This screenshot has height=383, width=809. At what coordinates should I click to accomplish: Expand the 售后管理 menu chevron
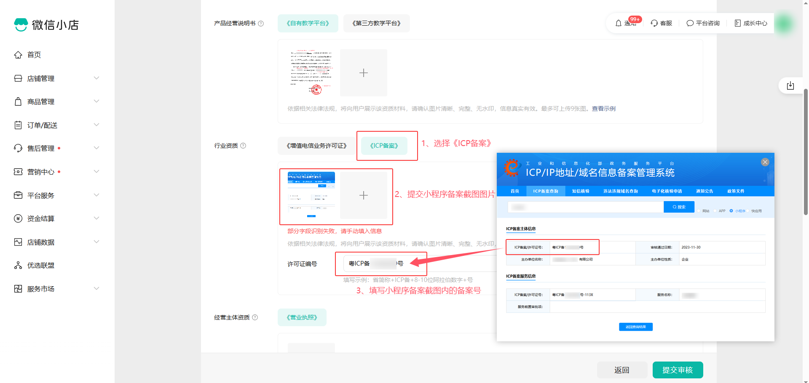coord(96,148)
